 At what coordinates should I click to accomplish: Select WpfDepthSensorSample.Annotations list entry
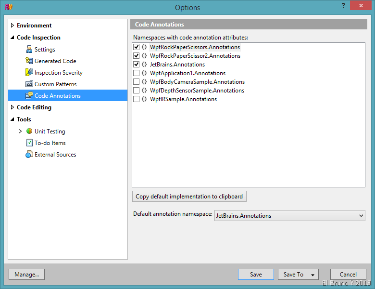click(x=197, y=91)
